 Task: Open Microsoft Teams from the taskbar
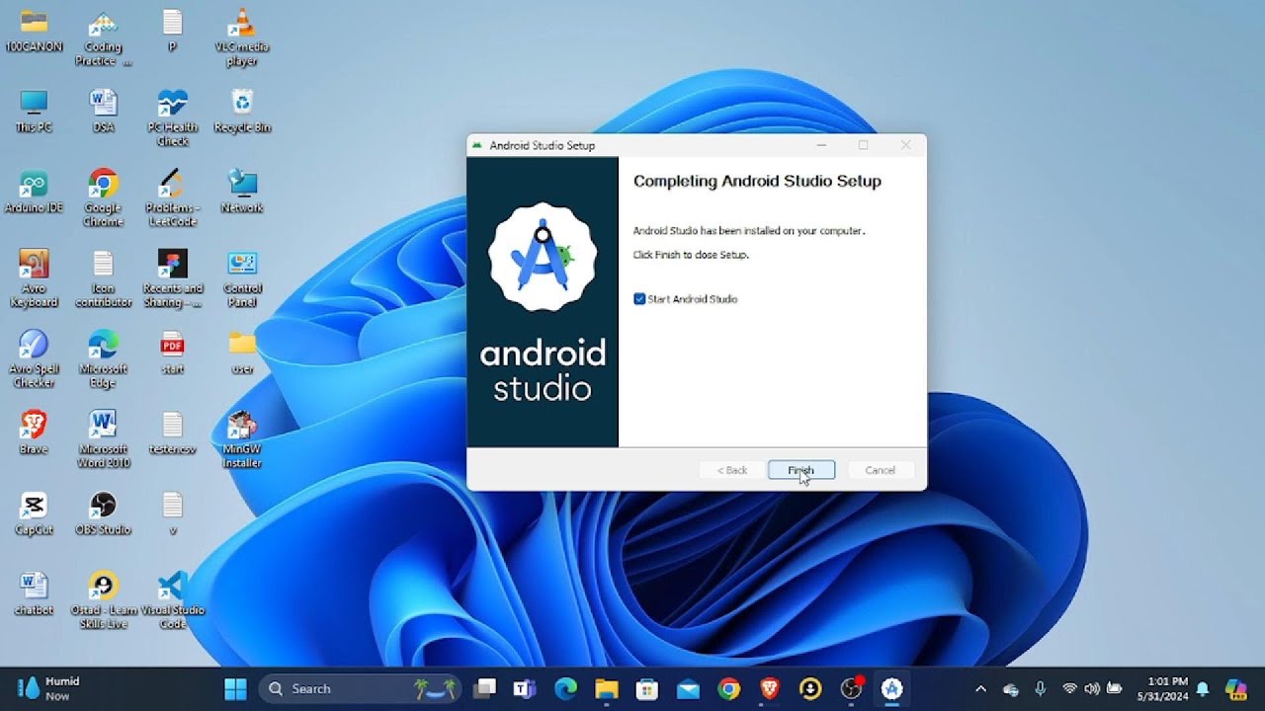[x=524, y=688]
